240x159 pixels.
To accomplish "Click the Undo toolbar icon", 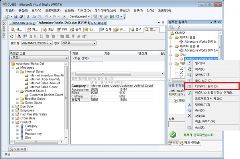I will click(x=46, y=16).
